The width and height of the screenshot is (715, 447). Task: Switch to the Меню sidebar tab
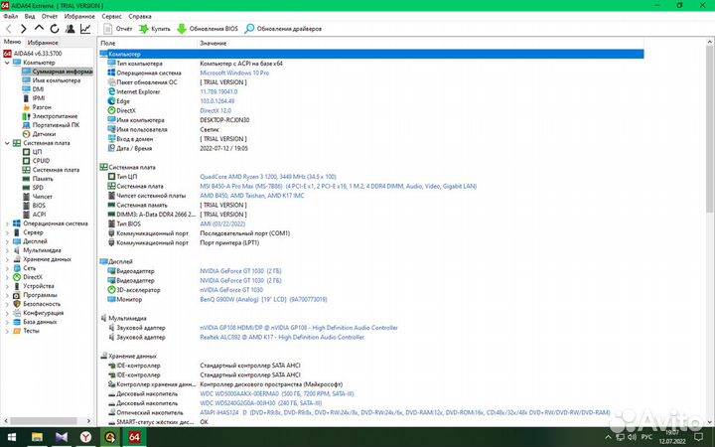tap(12, 42)
